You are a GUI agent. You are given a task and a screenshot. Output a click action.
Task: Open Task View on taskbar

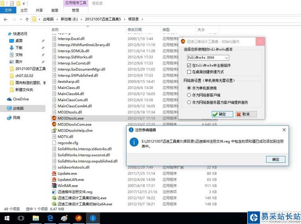click(x=21, y=218)
